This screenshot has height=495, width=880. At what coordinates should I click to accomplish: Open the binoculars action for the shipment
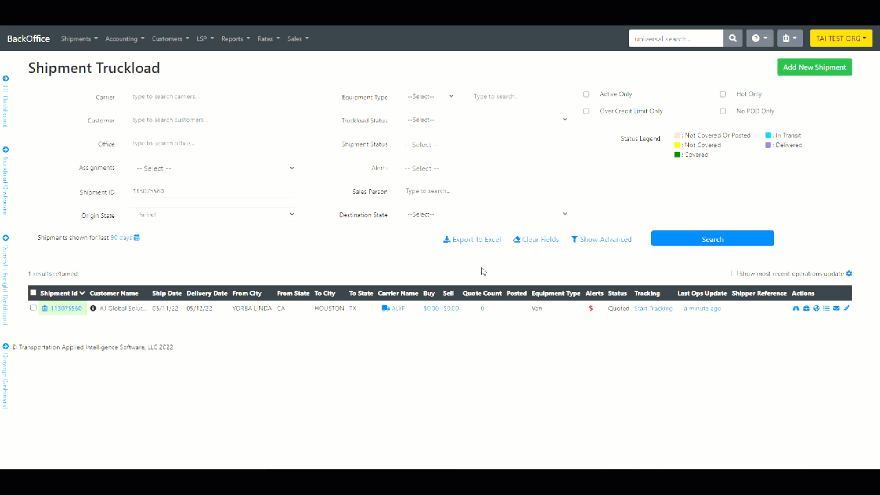tap(796, 309)
